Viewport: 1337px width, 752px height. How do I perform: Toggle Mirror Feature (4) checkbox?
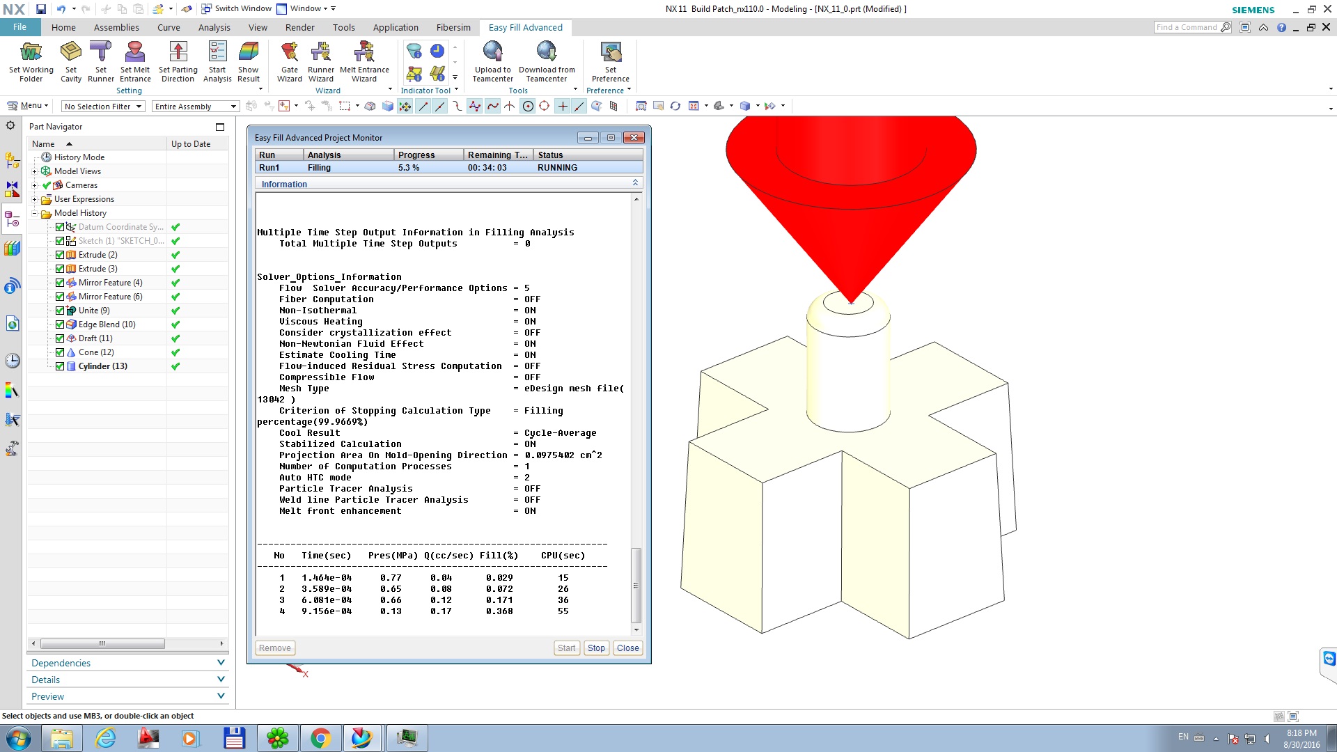60,283
